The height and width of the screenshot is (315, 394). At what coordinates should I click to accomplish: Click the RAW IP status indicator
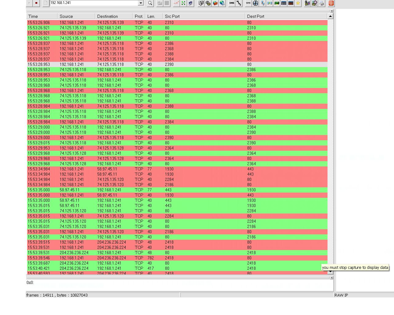coord(341,295)
